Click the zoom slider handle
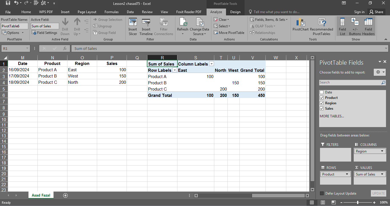 [x=358, y=203]
